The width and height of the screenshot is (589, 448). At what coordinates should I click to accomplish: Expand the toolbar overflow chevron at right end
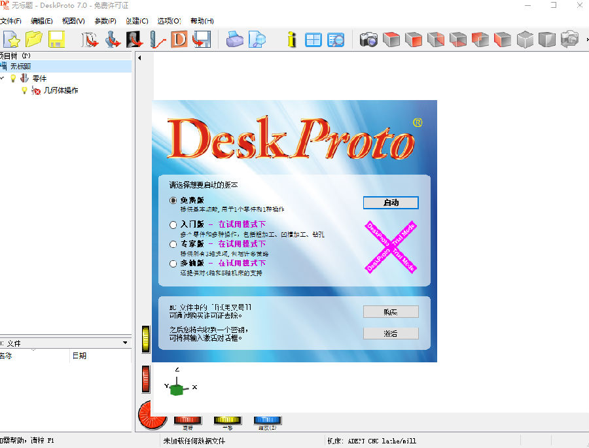pos(587,39)
